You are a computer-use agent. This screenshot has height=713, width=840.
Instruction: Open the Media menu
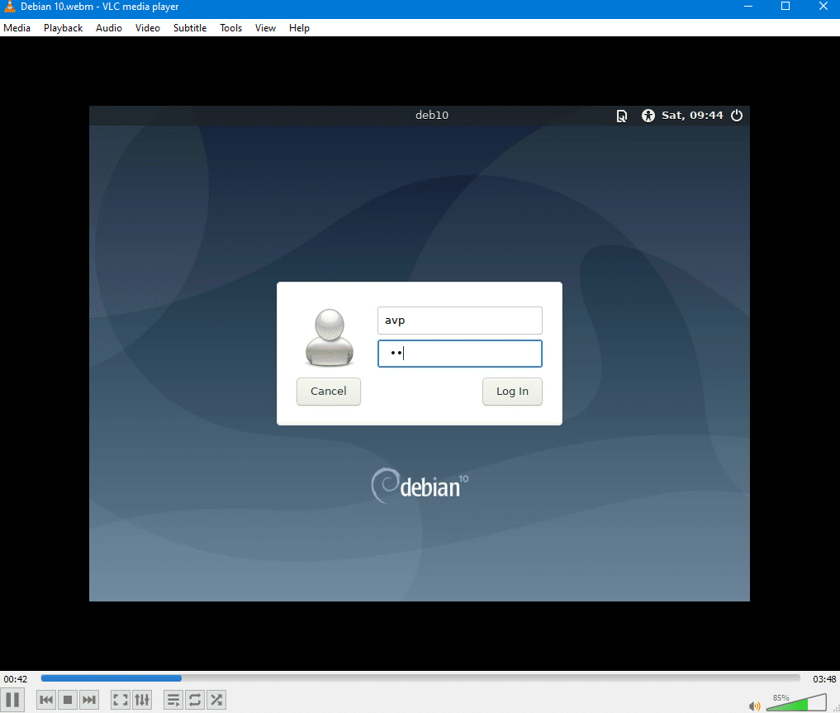click(x=17, y=28)
